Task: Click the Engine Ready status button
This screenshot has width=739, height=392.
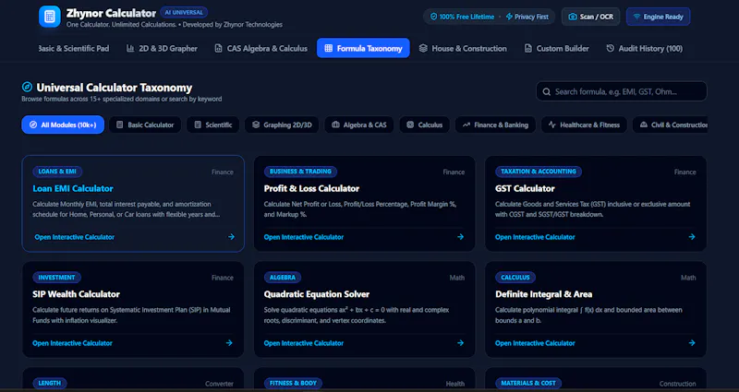Action: tap(658, 17)
